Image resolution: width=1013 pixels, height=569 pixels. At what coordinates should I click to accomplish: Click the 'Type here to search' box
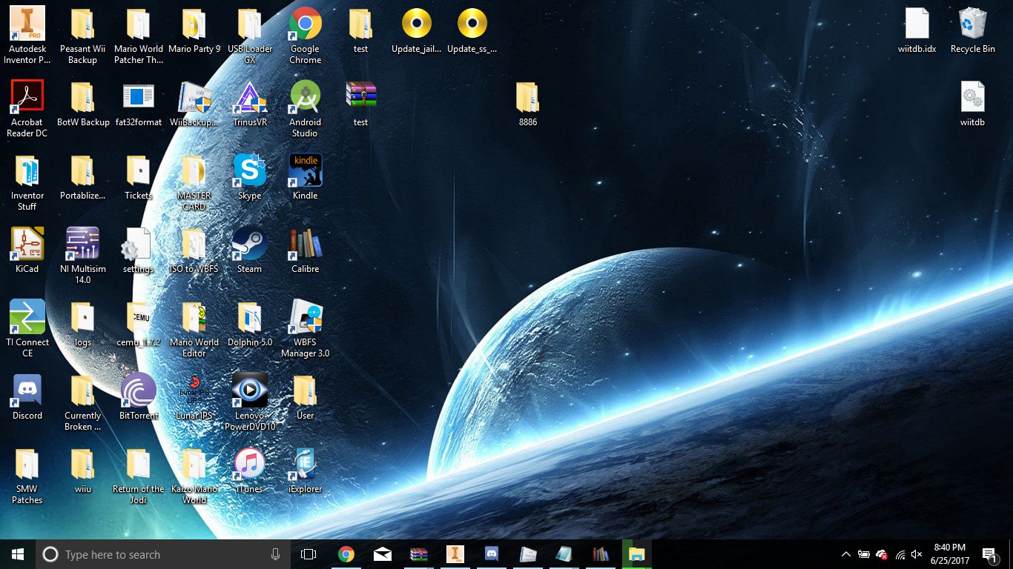[x=163, y=554]
